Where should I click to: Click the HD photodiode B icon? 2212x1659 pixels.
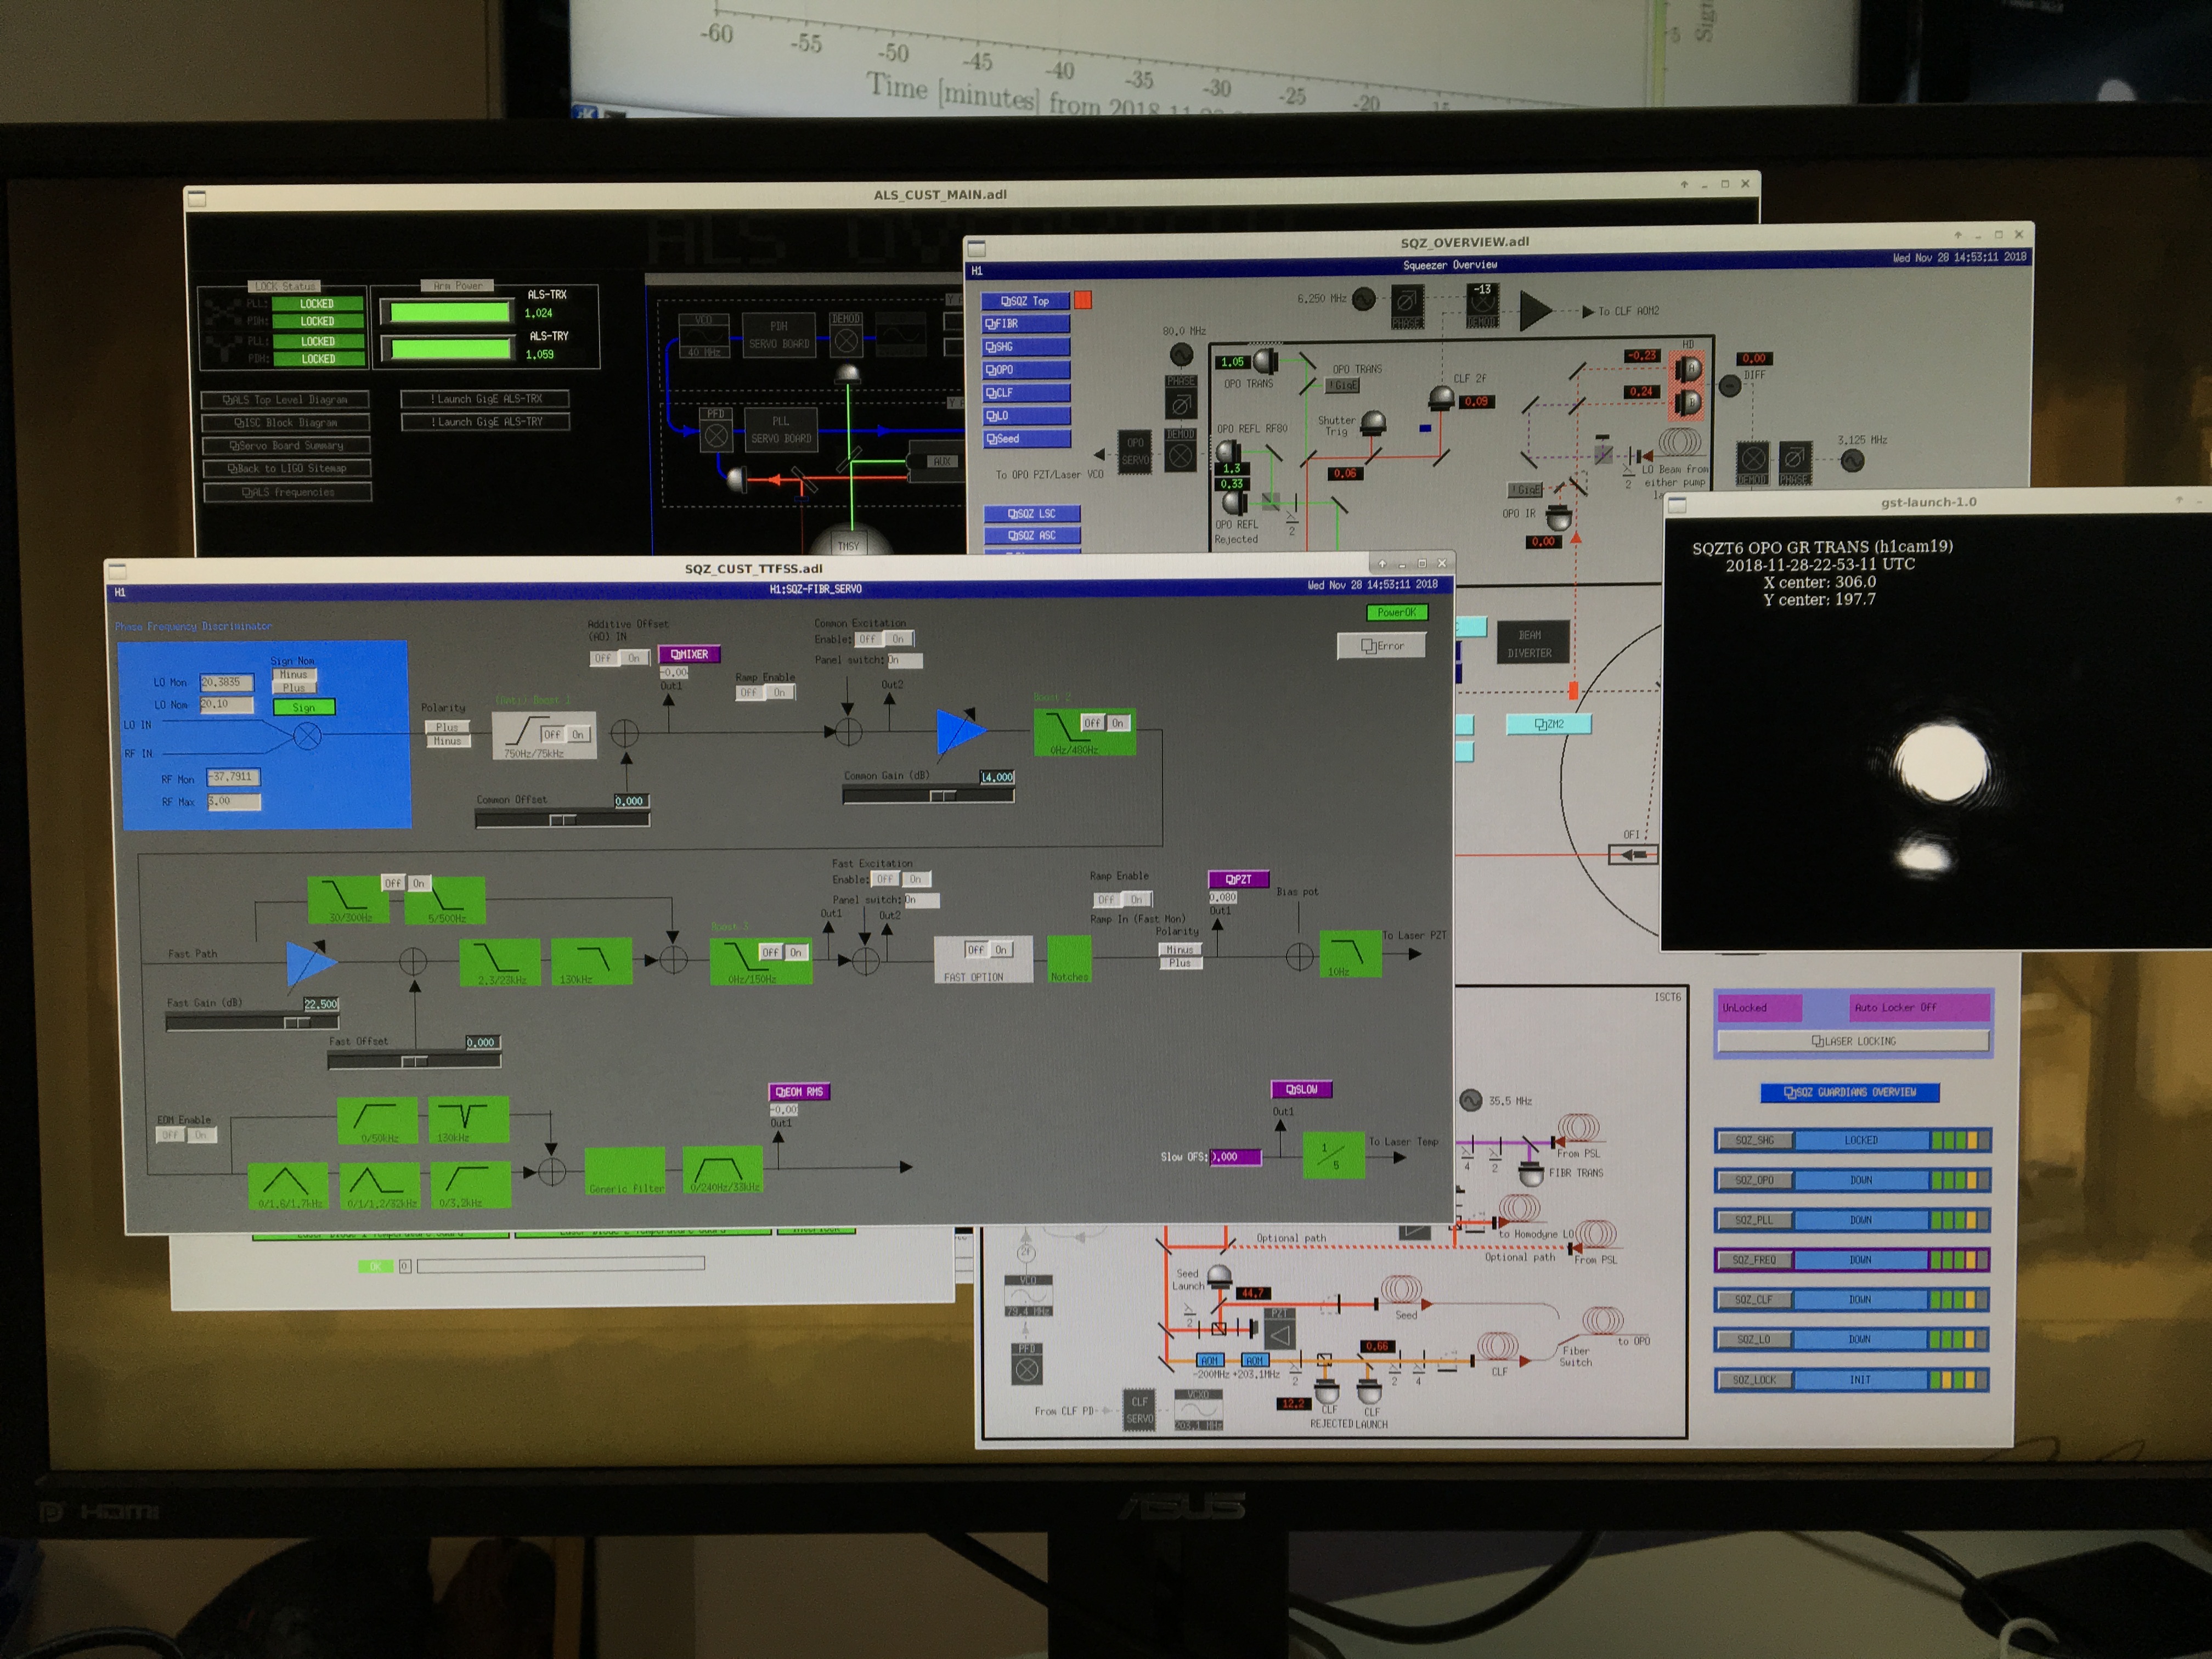pos(1689,403)
